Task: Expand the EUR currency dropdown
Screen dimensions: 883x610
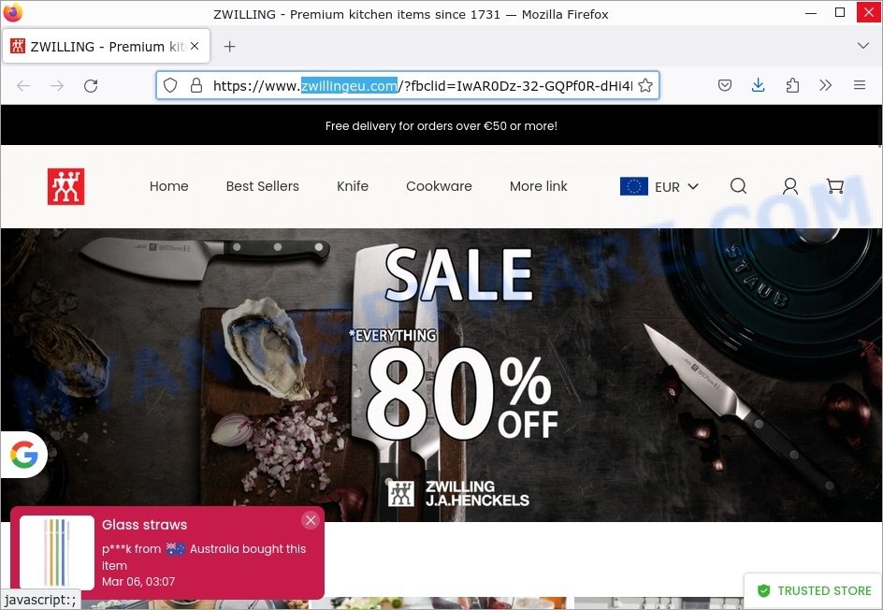Action: [676, 186]
